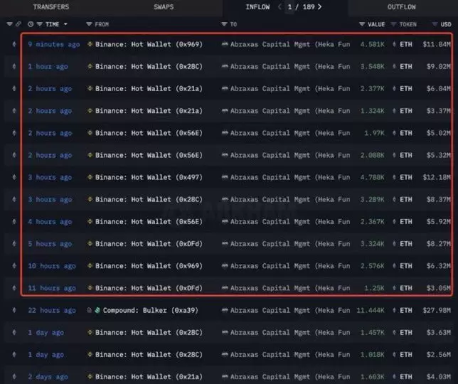458x384 pixels.
Task: Click the page number 1 / 189 indicator
Action: [301, 7]
